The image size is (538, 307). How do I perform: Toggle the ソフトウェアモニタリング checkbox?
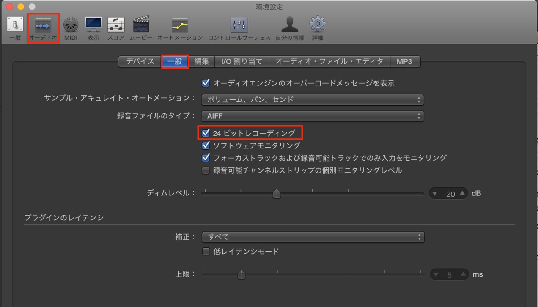click(206, 145)
